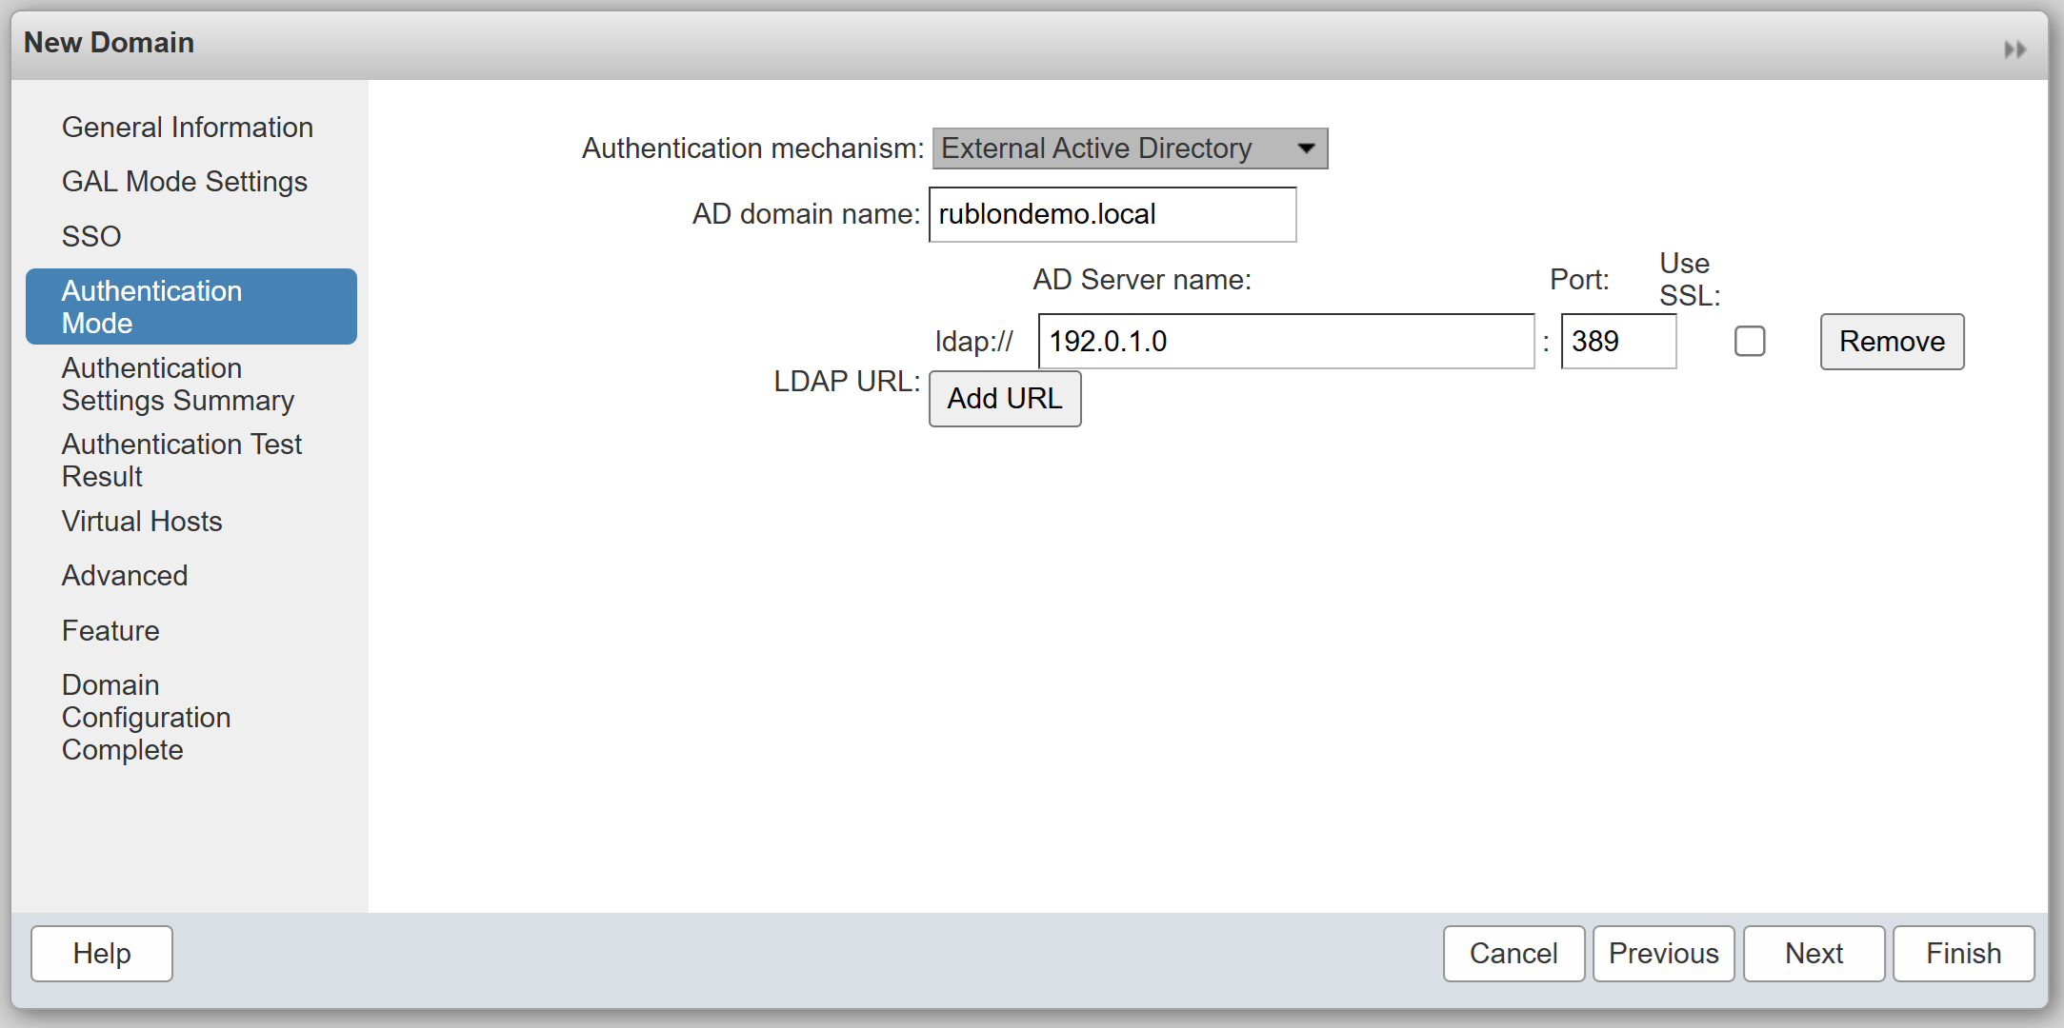Image resolution: width=2064 pixels, height=1028 pixels.
Task: Go to the Authentication Test Result step
Action: click(x=181, y=461)
